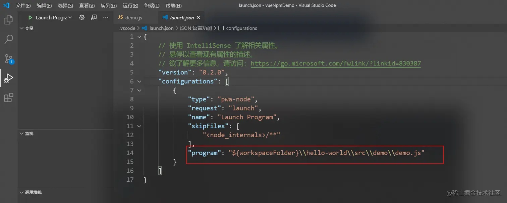Fold the code block at line 1

click(x=139, y=37)
